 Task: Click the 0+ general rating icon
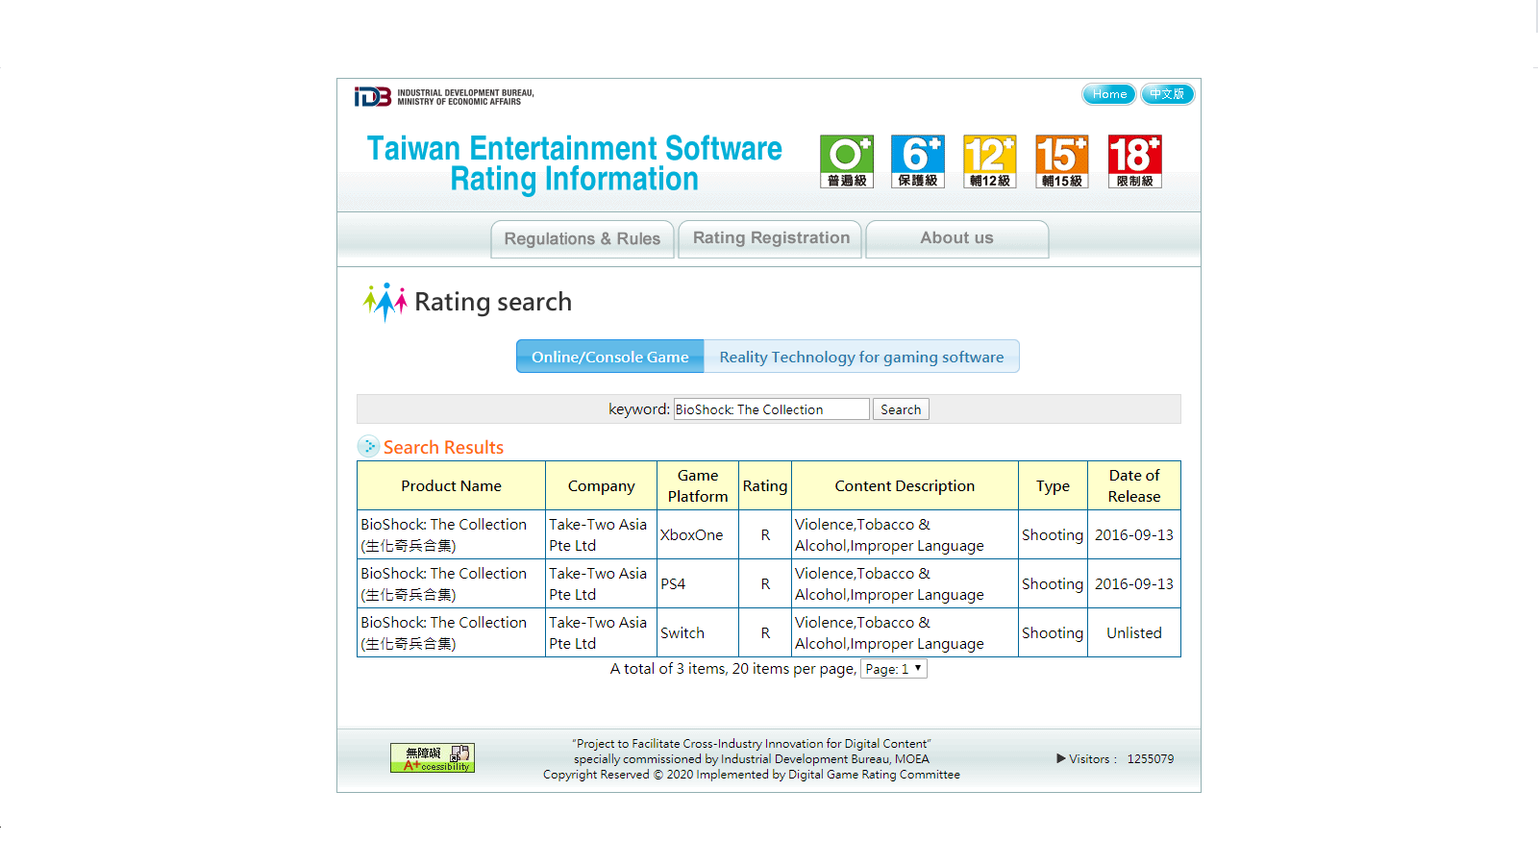[847, 161]
